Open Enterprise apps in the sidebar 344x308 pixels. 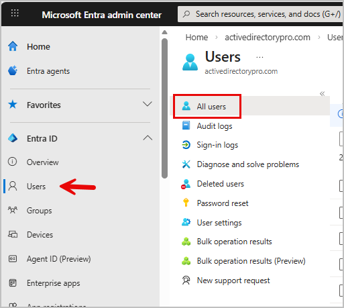pyautogui.click(x=53, y=283)
